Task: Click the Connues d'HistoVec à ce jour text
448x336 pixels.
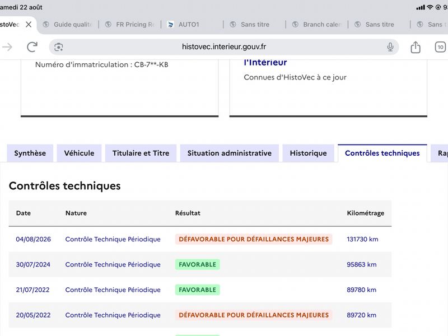Action: pyautogui.click(x=295, y=77)
